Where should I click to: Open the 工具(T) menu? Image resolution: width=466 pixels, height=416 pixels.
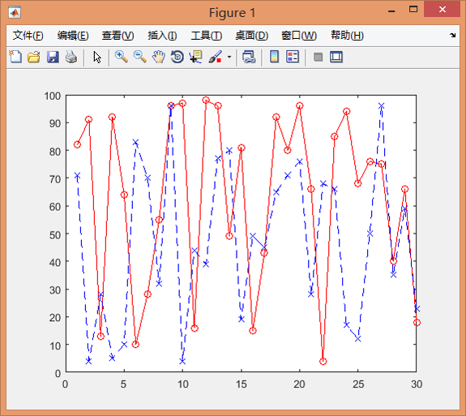coord(206,36)
